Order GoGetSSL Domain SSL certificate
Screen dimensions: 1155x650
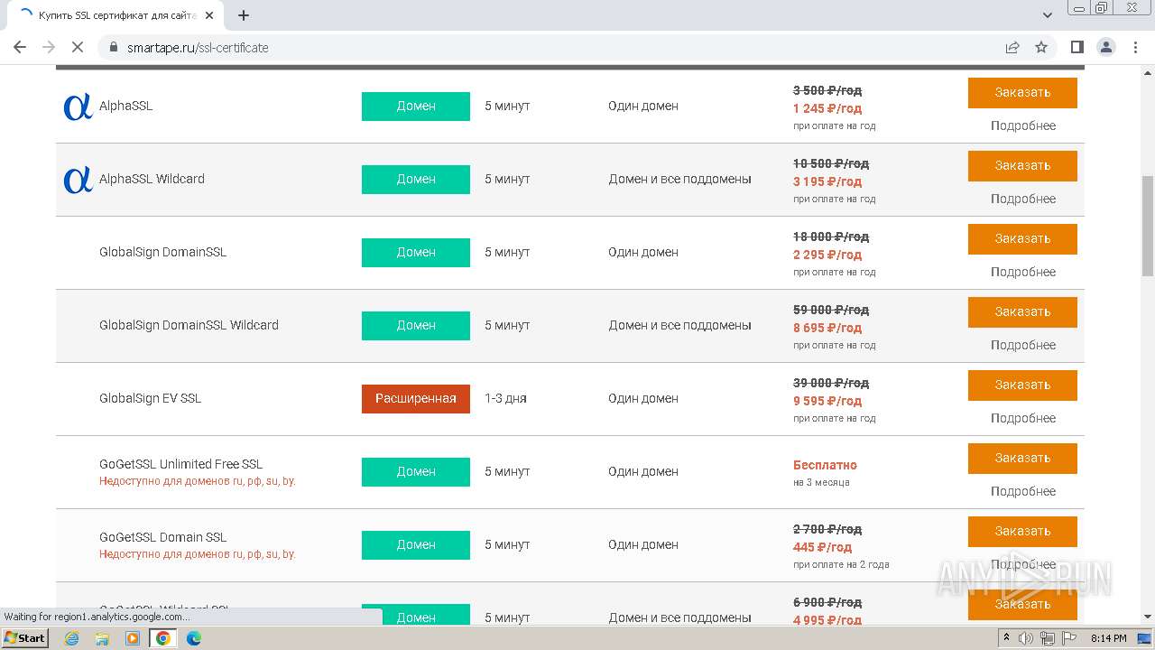[x=1022, y=531]
